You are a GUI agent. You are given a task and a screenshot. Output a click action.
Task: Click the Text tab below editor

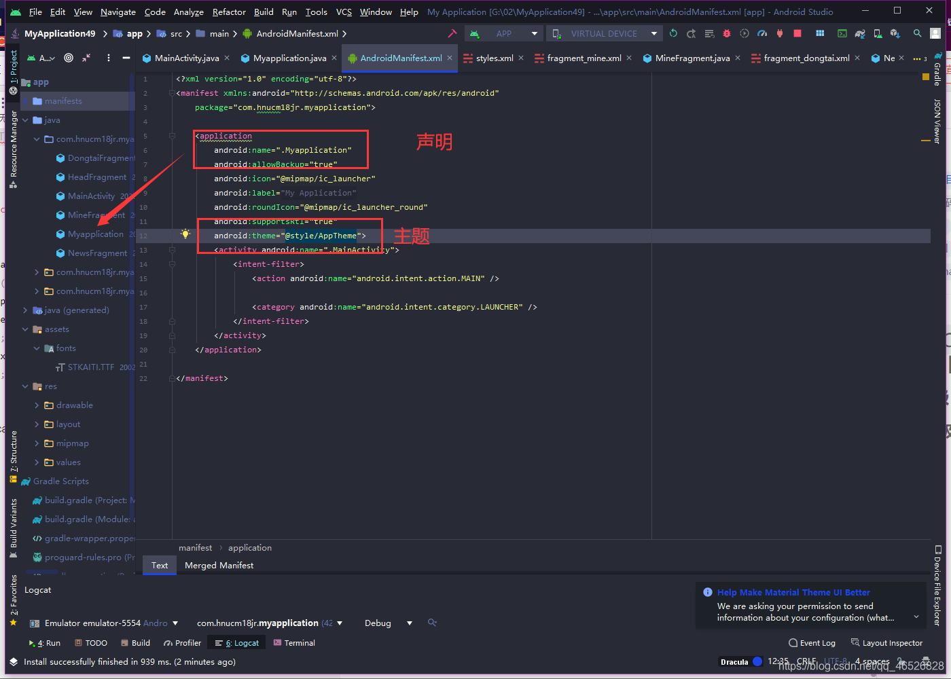click(160, 566)
